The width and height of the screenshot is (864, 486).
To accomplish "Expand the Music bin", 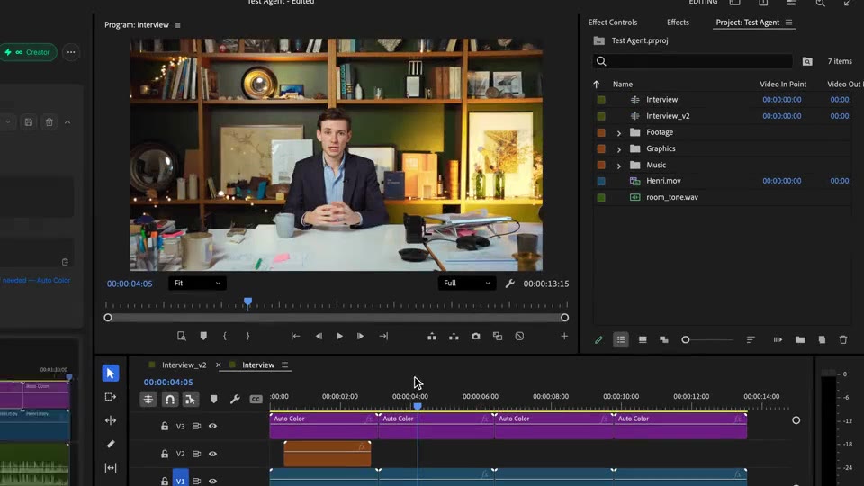I will coord(619,166).
